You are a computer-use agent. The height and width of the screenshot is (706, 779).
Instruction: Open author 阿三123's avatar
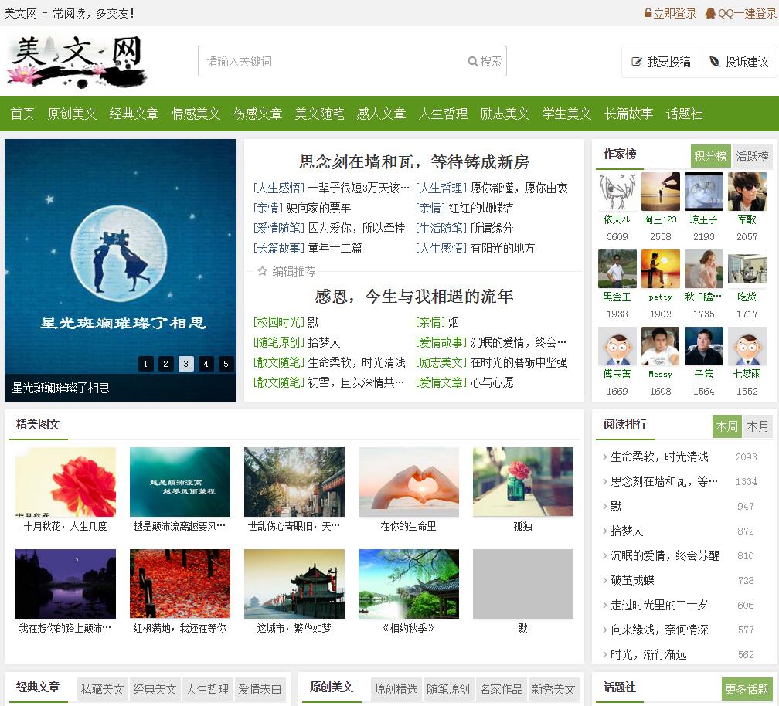660,192
